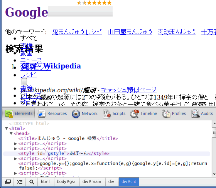Open the 鬼まんじゅうレシピ keyword link
The image size is (216, 188).
77,32
